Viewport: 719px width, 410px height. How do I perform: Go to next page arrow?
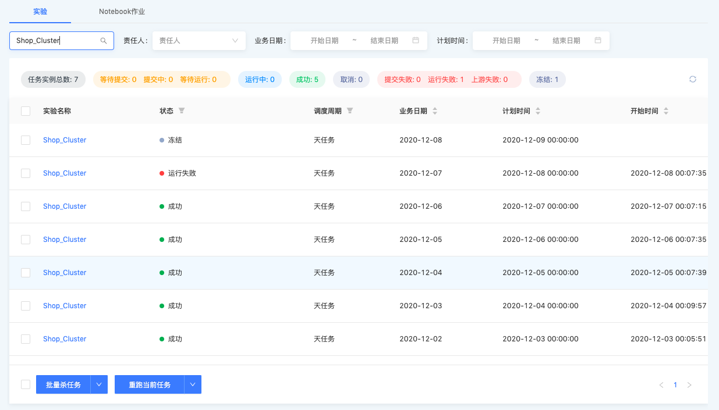(689, 385)
